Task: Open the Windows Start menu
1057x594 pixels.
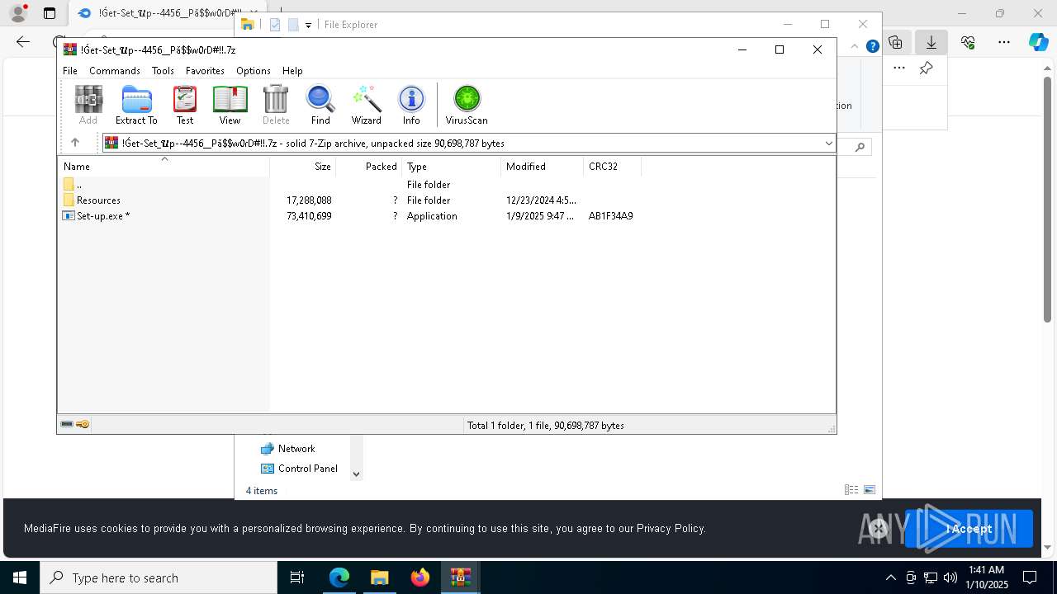Action: point(20,577)
